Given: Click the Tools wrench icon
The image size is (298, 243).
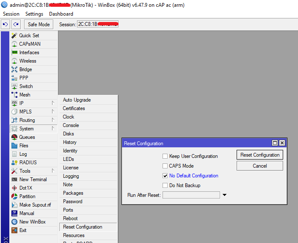Looking at the screenshot, I should [14, 171].
